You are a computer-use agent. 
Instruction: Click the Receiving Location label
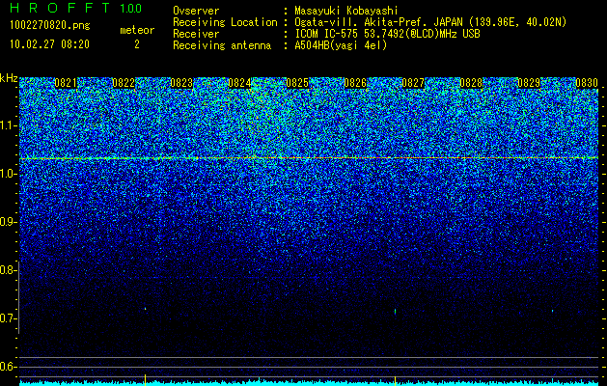click(225, 22)
